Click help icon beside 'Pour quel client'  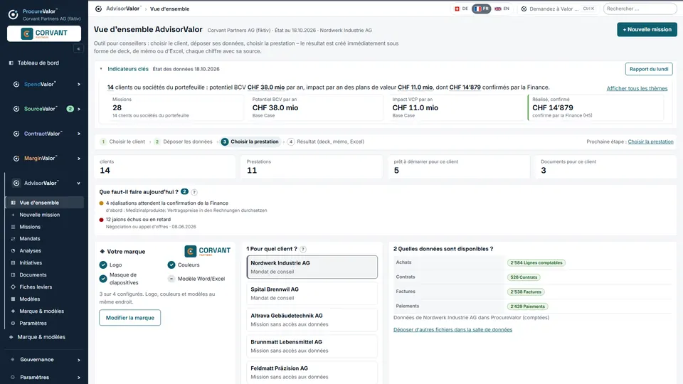[303, 249]
